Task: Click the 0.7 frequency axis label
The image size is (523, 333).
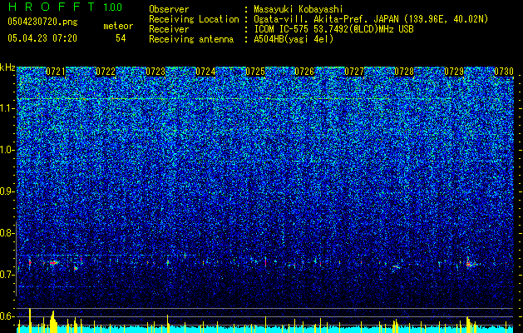Action: point(7,275)
